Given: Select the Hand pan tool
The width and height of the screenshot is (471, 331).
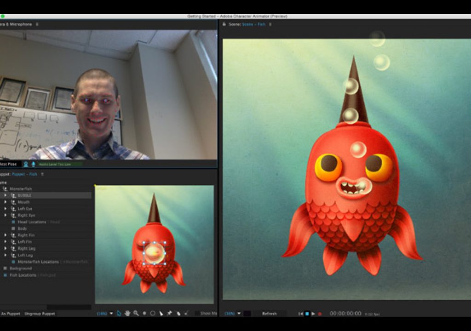Looking at the screenshot, I should pos(127,313).
